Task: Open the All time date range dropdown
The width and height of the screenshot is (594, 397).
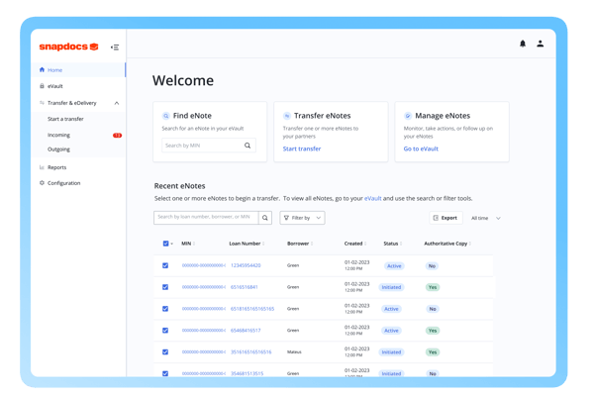Action: tap(485, 218)
